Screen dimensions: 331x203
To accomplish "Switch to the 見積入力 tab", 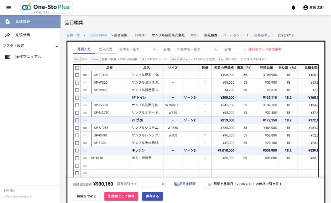I will pyautogui.click(x=84, y=49).
